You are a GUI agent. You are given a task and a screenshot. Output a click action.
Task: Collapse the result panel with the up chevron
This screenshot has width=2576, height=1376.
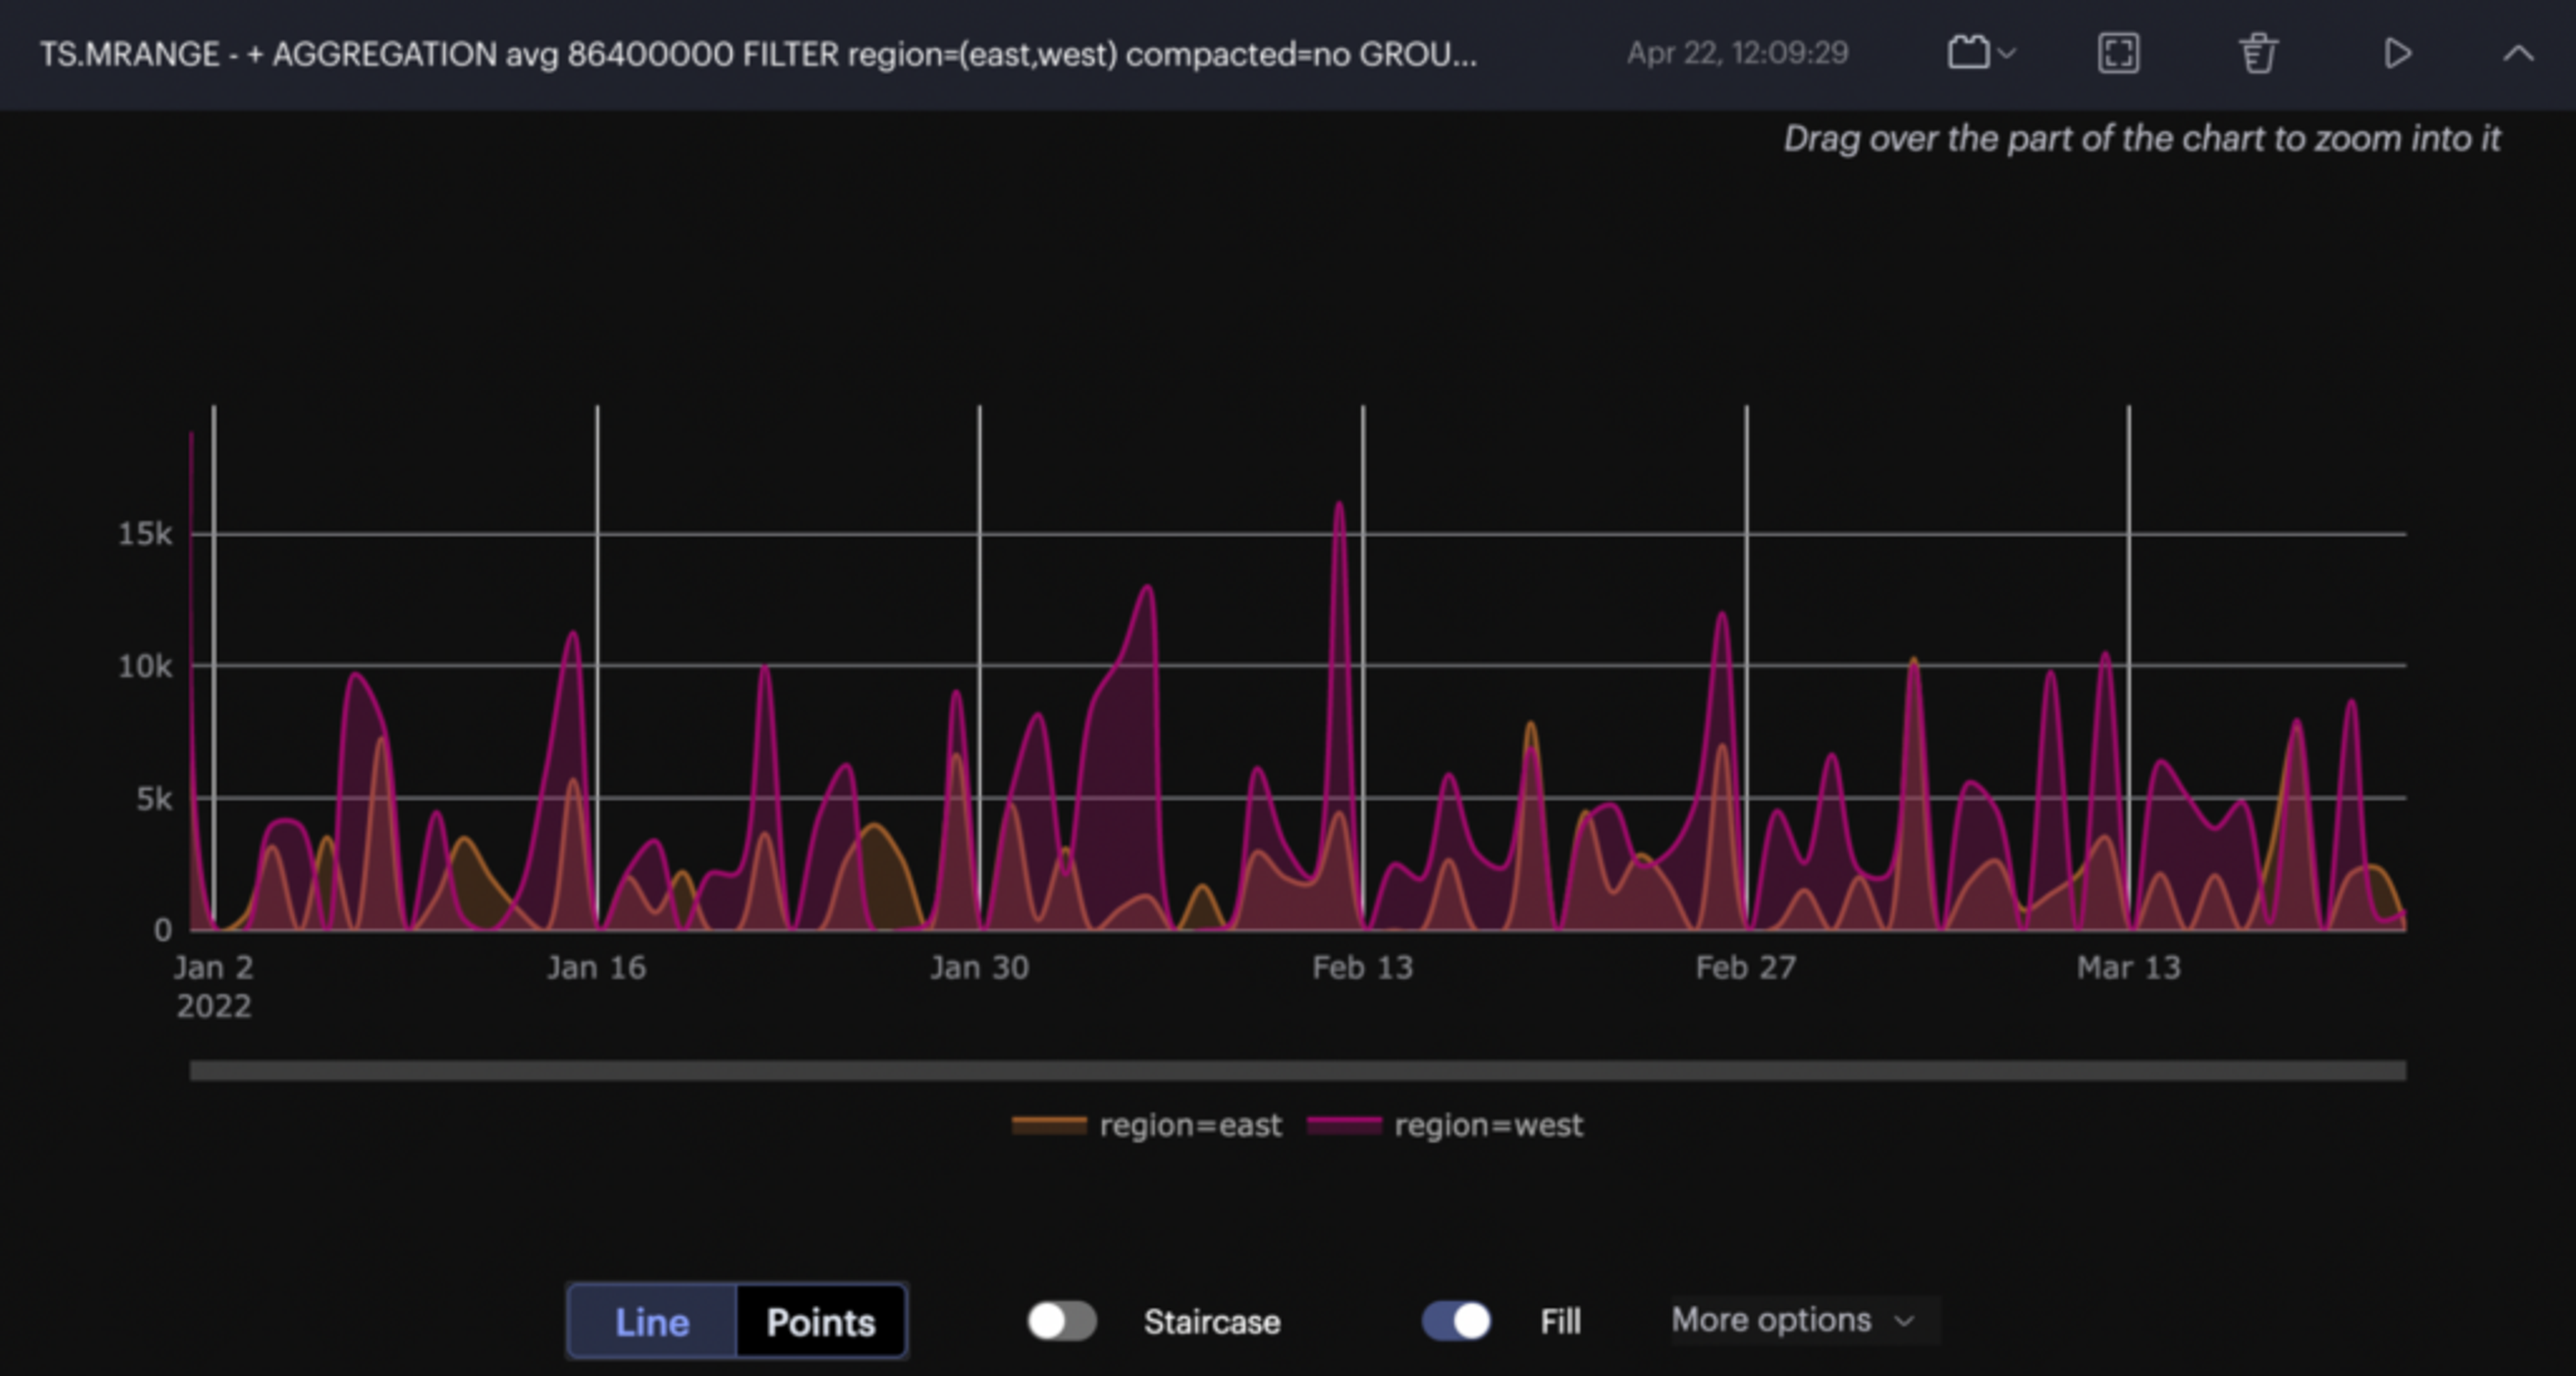coord(2517,53)
